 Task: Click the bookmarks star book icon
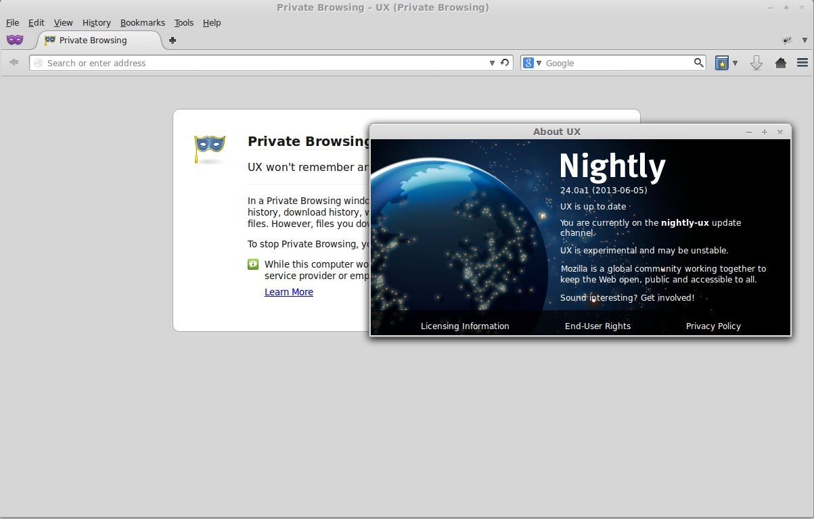[x=722, y=63]
